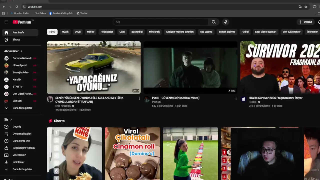Image resolution: width=320 pixels, height=180 pixels.
Task: Select the Basketbol filter chip
Action: click(137, 32)
